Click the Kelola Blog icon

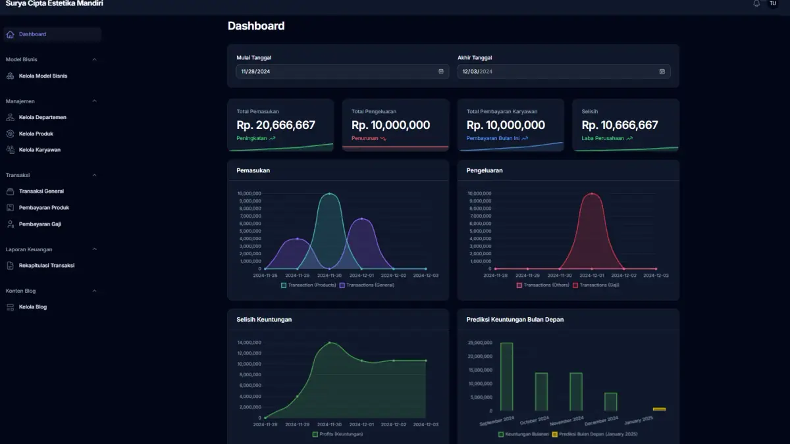(x=10, y=307)
